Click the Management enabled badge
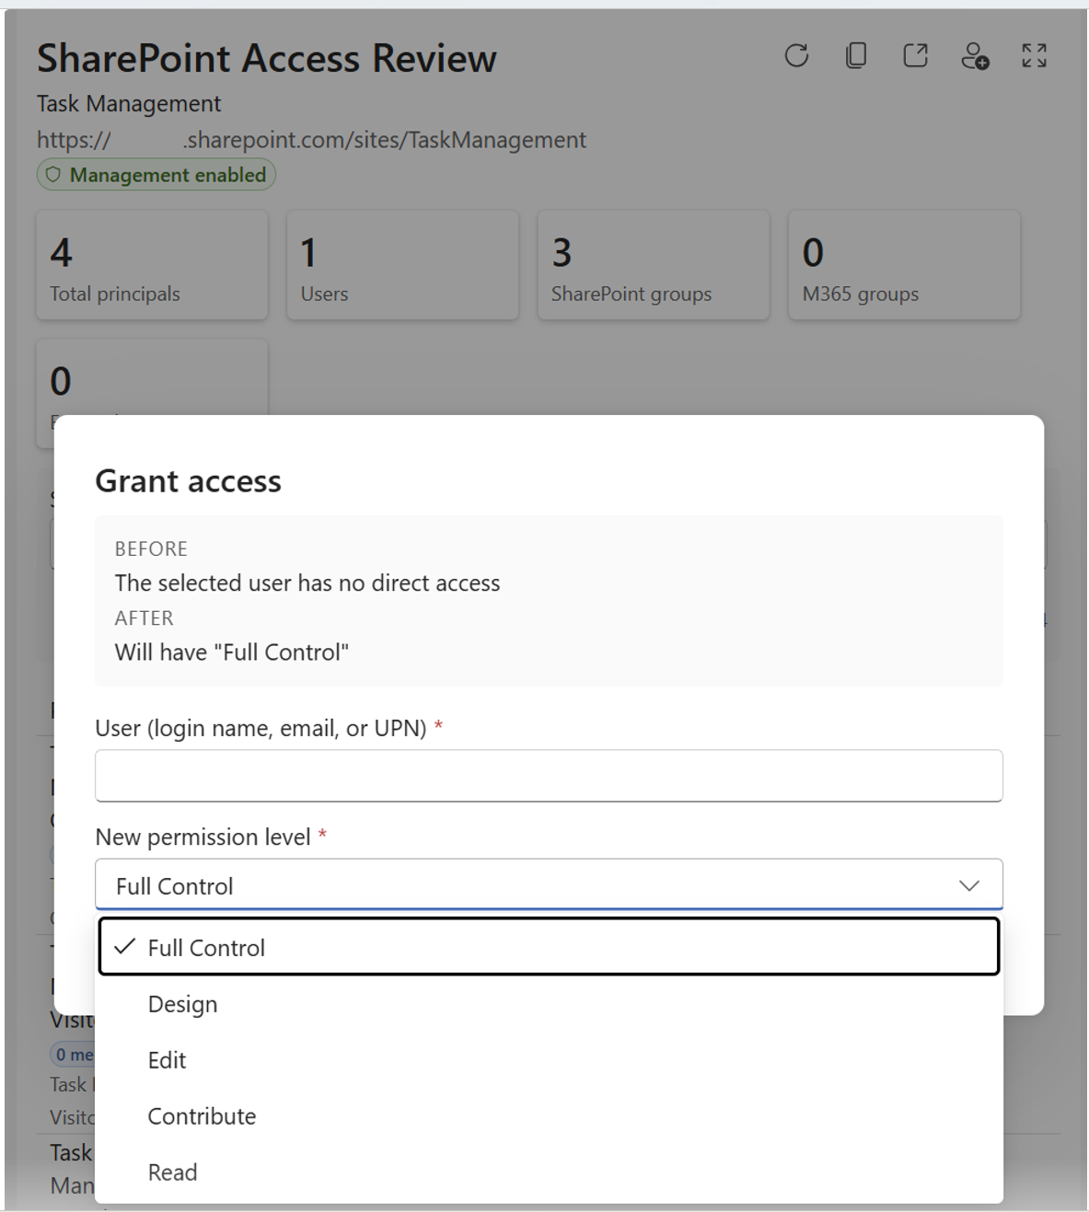The width and height of the screenshot is (1089, 1212). point(156,175)
